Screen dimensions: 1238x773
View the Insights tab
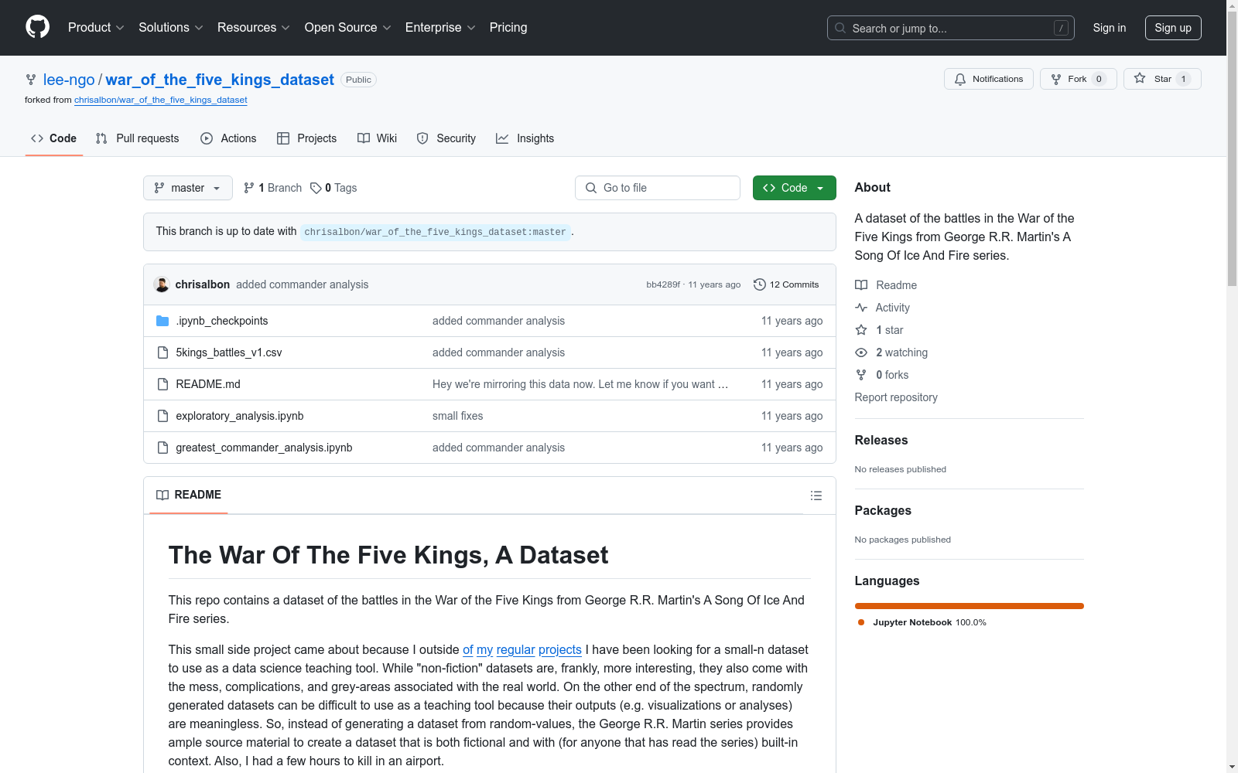click(x=525, y=138)
